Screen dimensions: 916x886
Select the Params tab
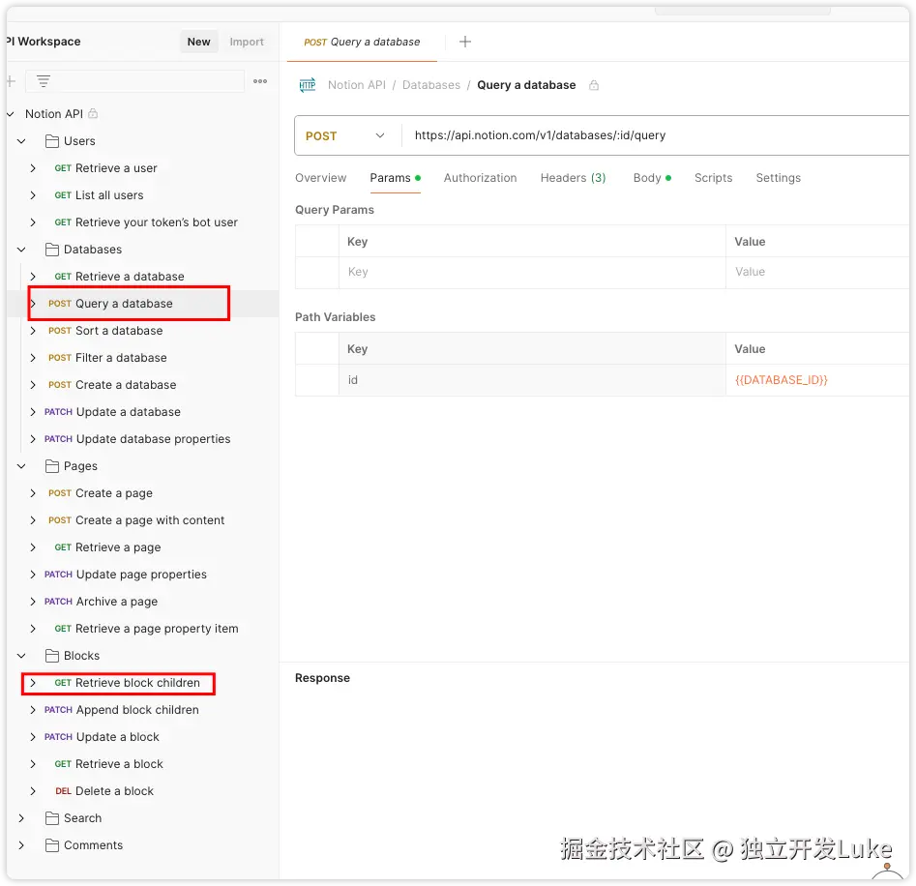tap(396, 178)
